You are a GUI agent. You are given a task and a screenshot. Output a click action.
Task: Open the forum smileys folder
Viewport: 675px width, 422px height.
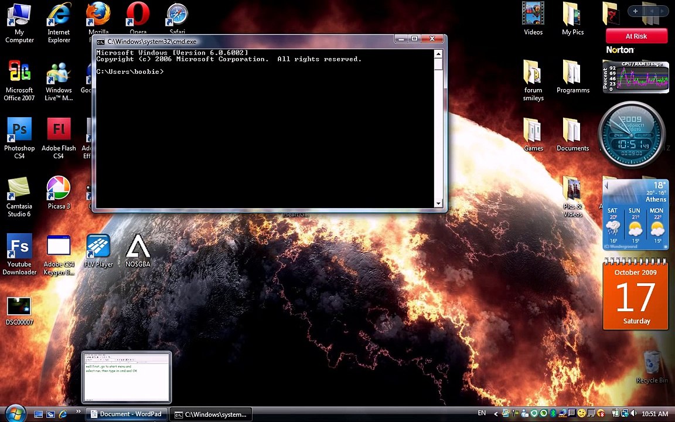pyautogui.click(x=533, y=80)
